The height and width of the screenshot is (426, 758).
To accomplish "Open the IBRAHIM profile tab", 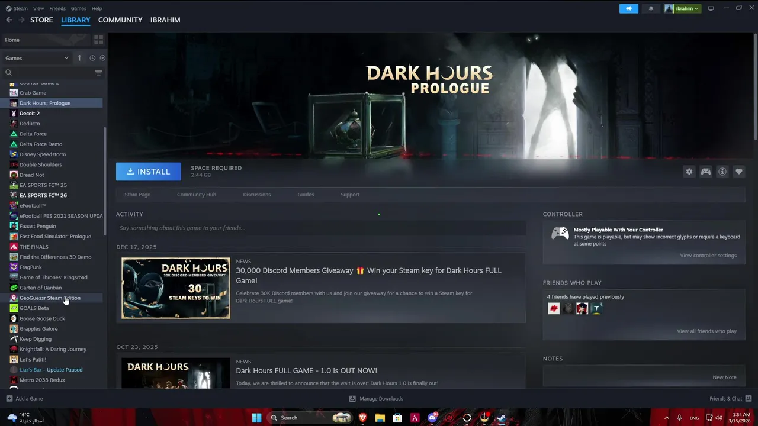I will coord(165,20).
